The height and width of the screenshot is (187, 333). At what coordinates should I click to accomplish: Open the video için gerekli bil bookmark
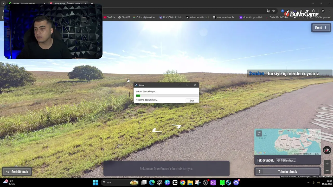(x=251, y=17)
